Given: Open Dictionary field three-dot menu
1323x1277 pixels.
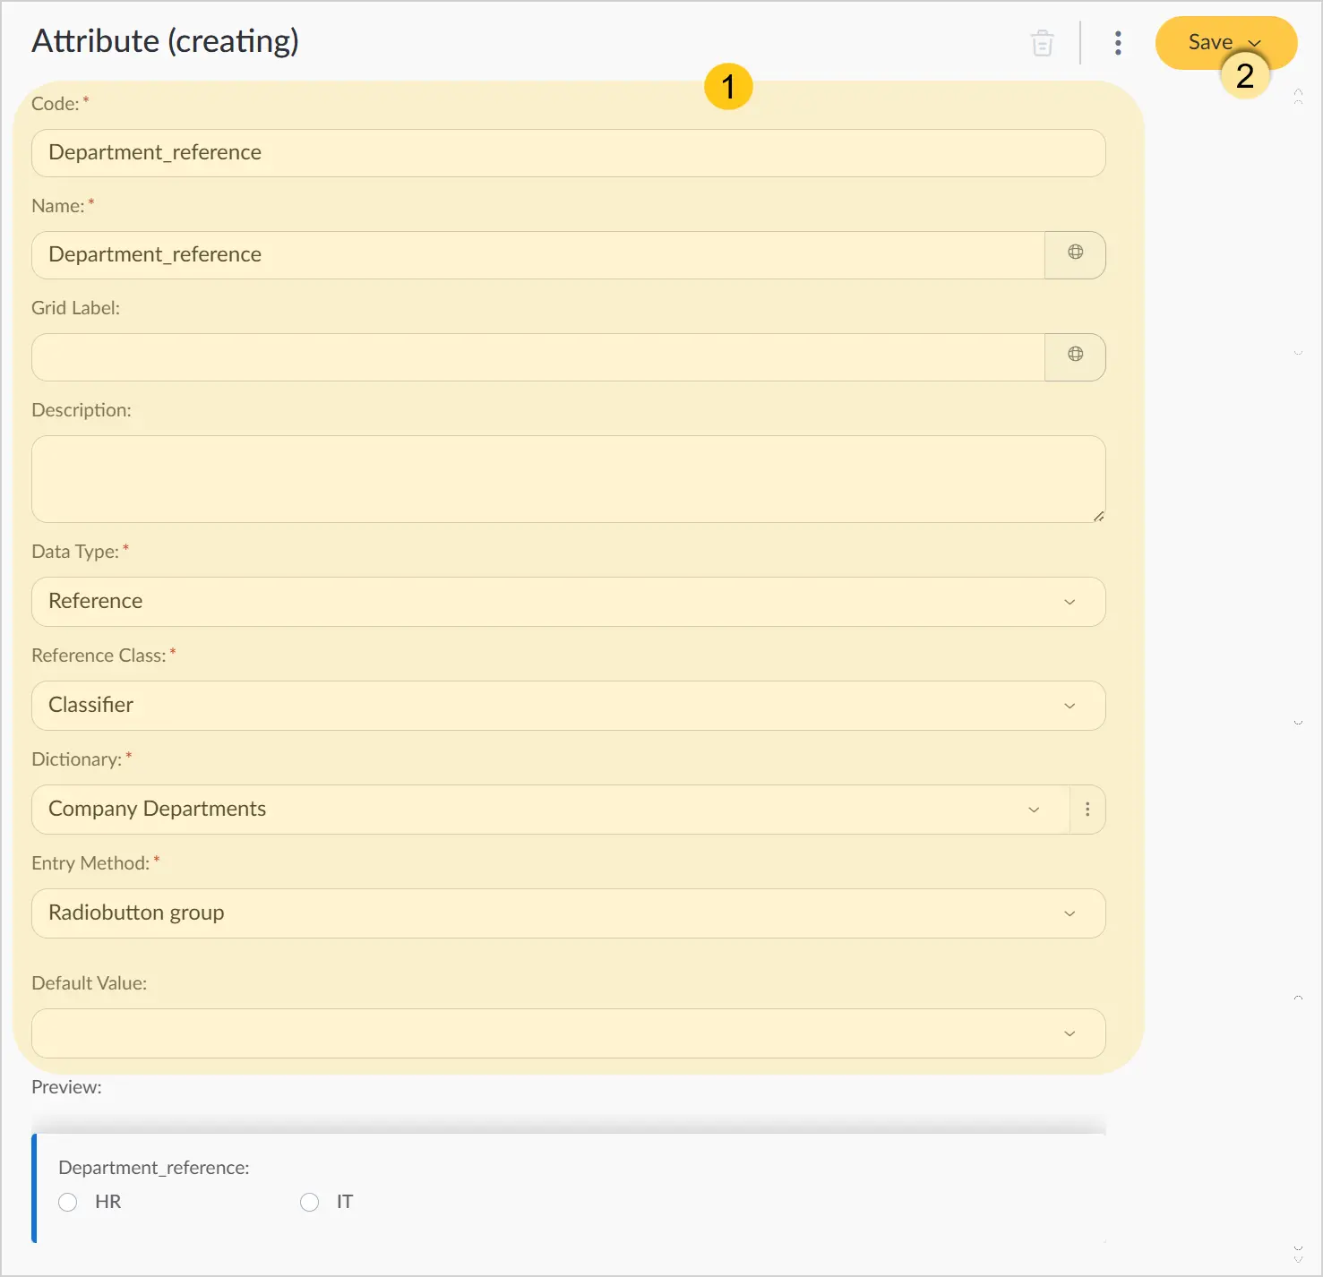Looking at the screenshot, I should [1087, 810].
